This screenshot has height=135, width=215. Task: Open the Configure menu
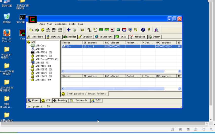pyautogui.click(x=61, y=24)
